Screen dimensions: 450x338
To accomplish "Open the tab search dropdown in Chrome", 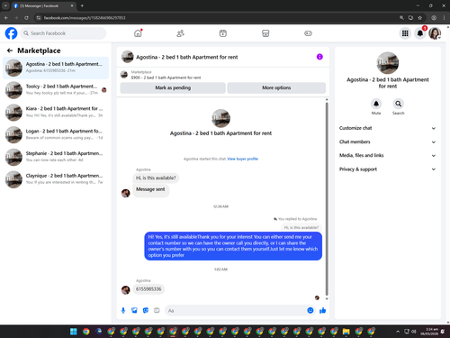I will pos(5,5).
